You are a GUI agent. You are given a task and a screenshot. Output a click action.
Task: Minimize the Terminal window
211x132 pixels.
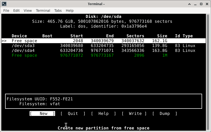click(x=195, y=4)
